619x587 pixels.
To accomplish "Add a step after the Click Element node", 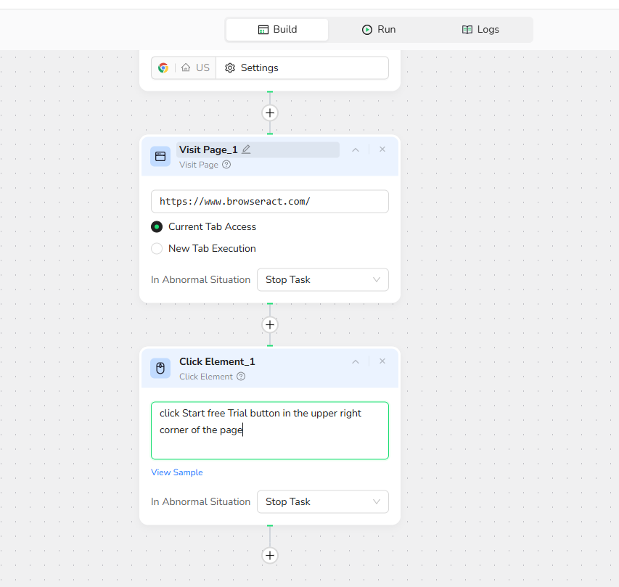I will (270, 555).
